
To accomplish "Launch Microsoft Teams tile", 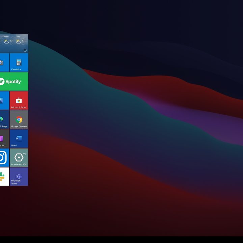I will pos(19,177).
